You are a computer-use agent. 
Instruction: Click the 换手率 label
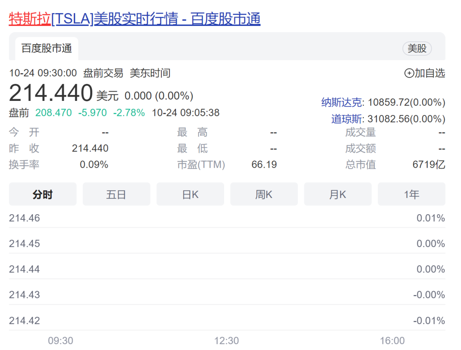[x=24, y=165]
